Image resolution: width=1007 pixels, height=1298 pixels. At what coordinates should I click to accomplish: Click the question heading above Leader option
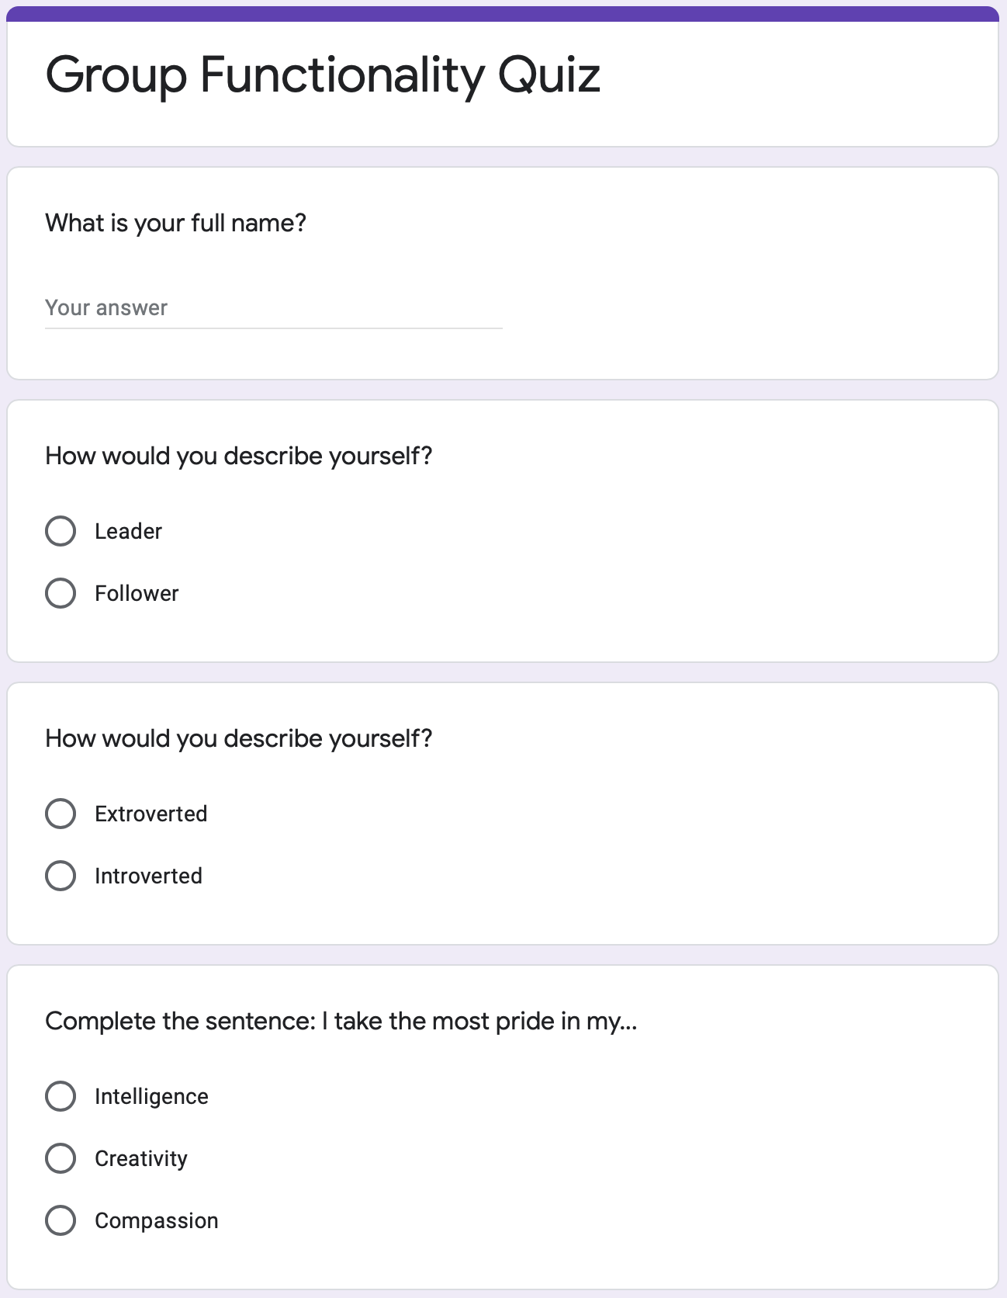238,456
